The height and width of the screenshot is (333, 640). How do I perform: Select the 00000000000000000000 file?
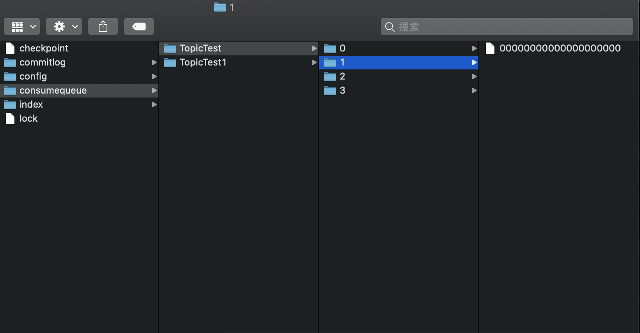pos(560,48)
